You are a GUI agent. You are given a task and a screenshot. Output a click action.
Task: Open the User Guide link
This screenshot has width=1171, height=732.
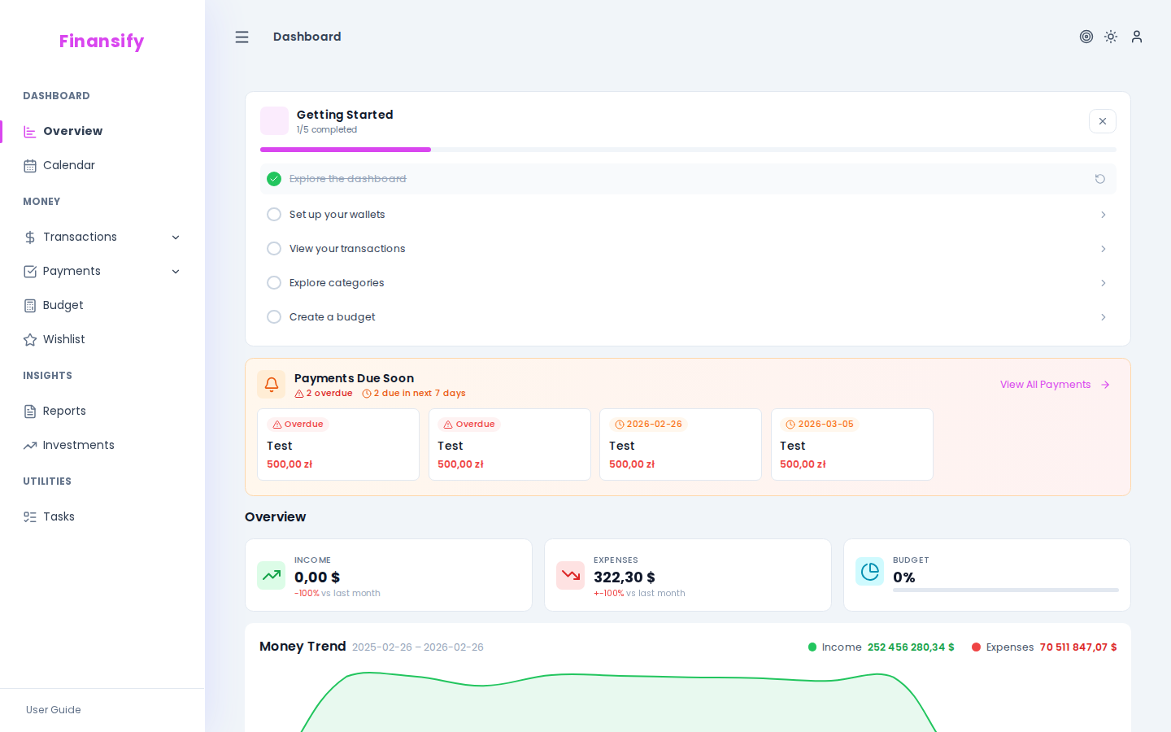tap(53, 710)
